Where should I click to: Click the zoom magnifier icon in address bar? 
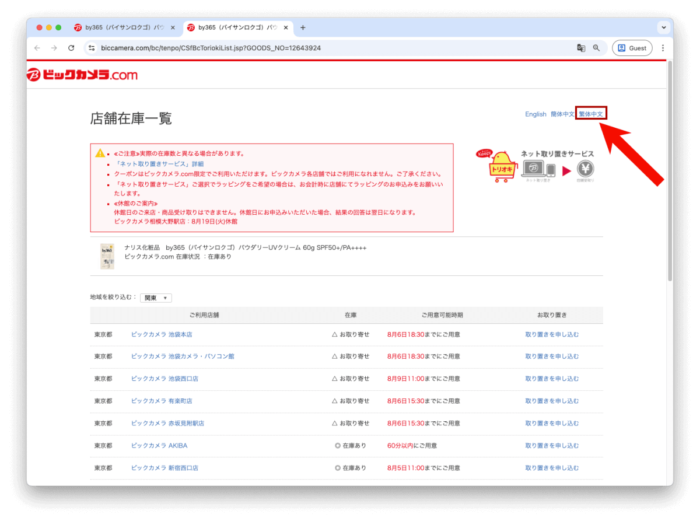pyautogui.click(x=596, y=48)
